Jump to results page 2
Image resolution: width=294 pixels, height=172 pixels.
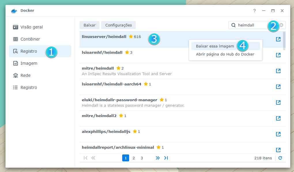(x=134, y=158)
